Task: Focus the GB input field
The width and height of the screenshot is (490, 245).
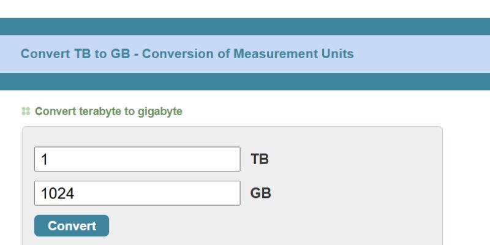Action: (x=137, y=194)
